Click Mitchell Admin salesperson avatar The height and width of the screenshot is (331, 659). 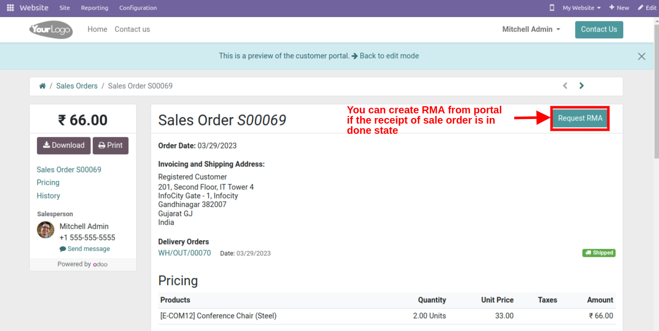coord(46,230)
